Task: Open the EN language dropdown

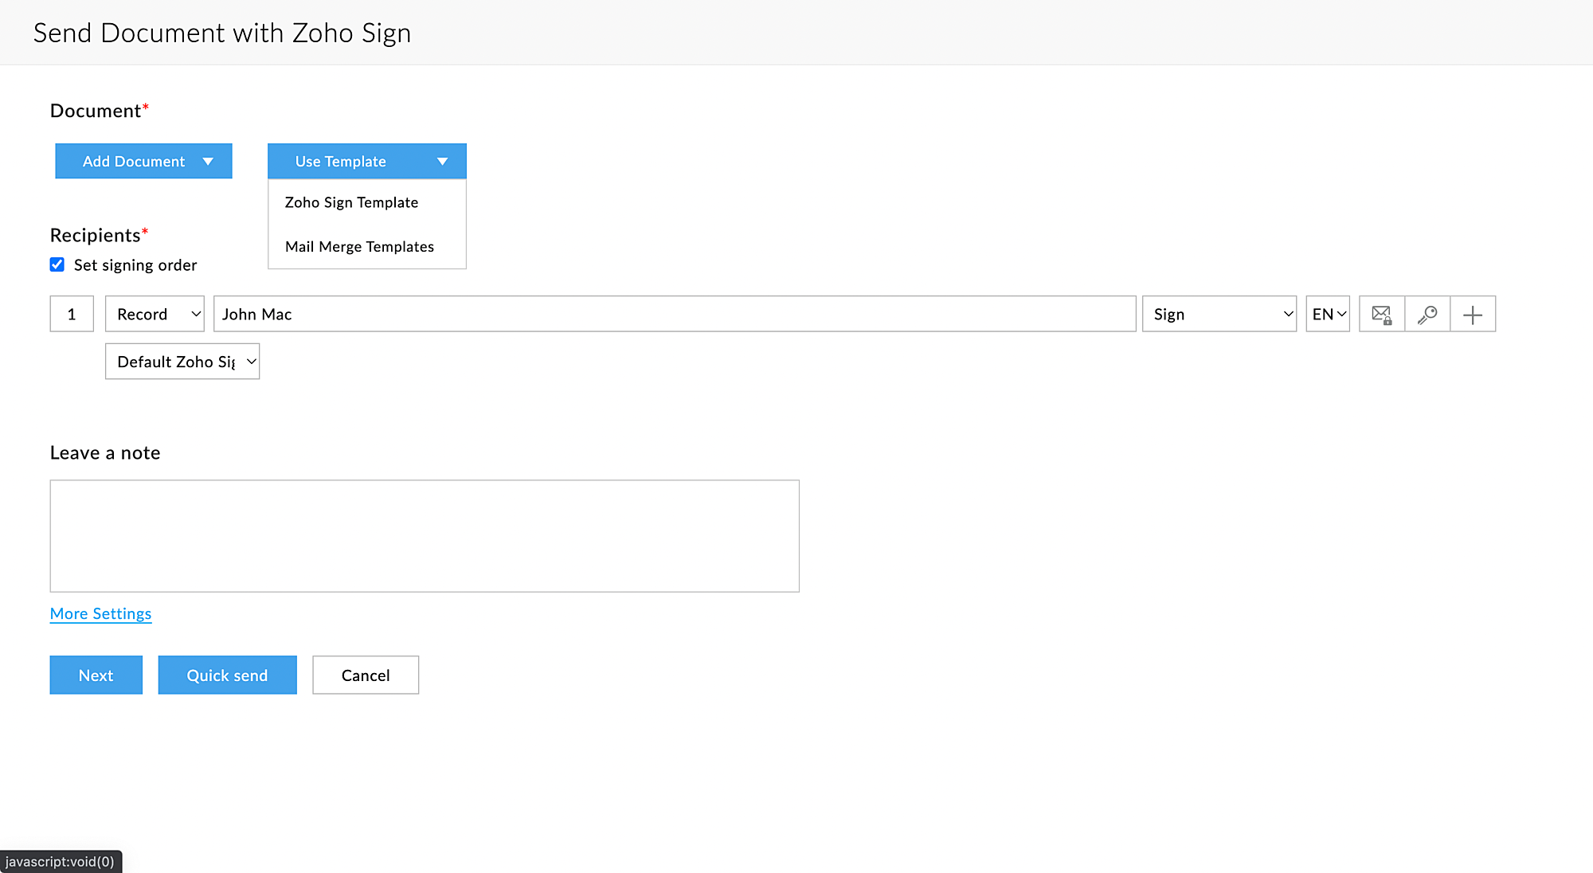Action: [1328, 315]
